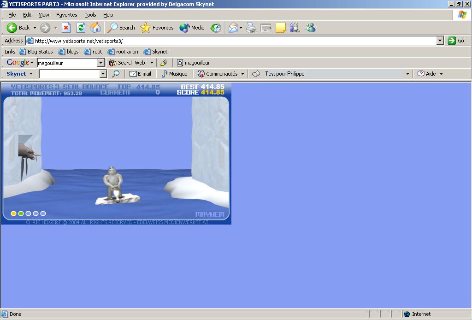Open the Edit menu
The width and height of the screenshot is (472, 320).
pyautogui.click(x=27, y=15)
